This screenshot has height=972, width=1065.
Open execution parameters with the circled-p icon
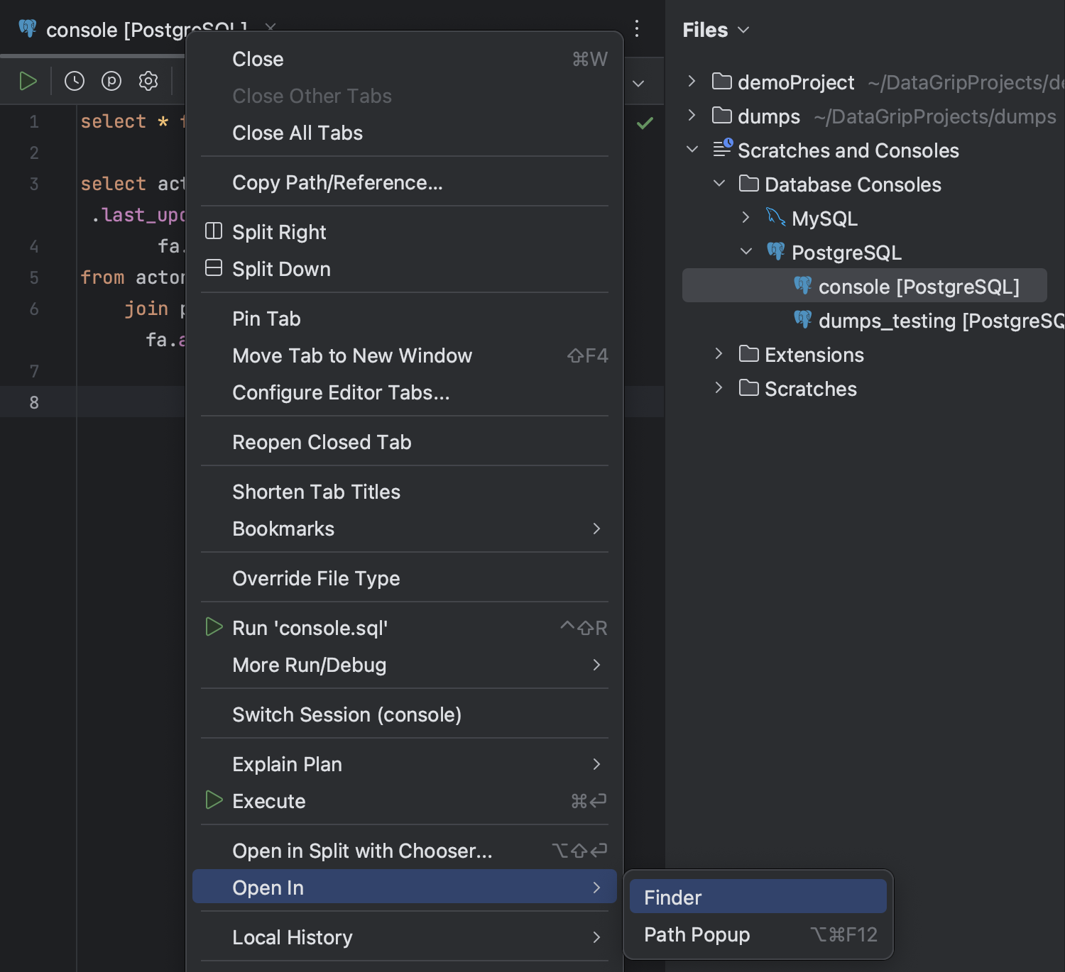click(111, 80)
